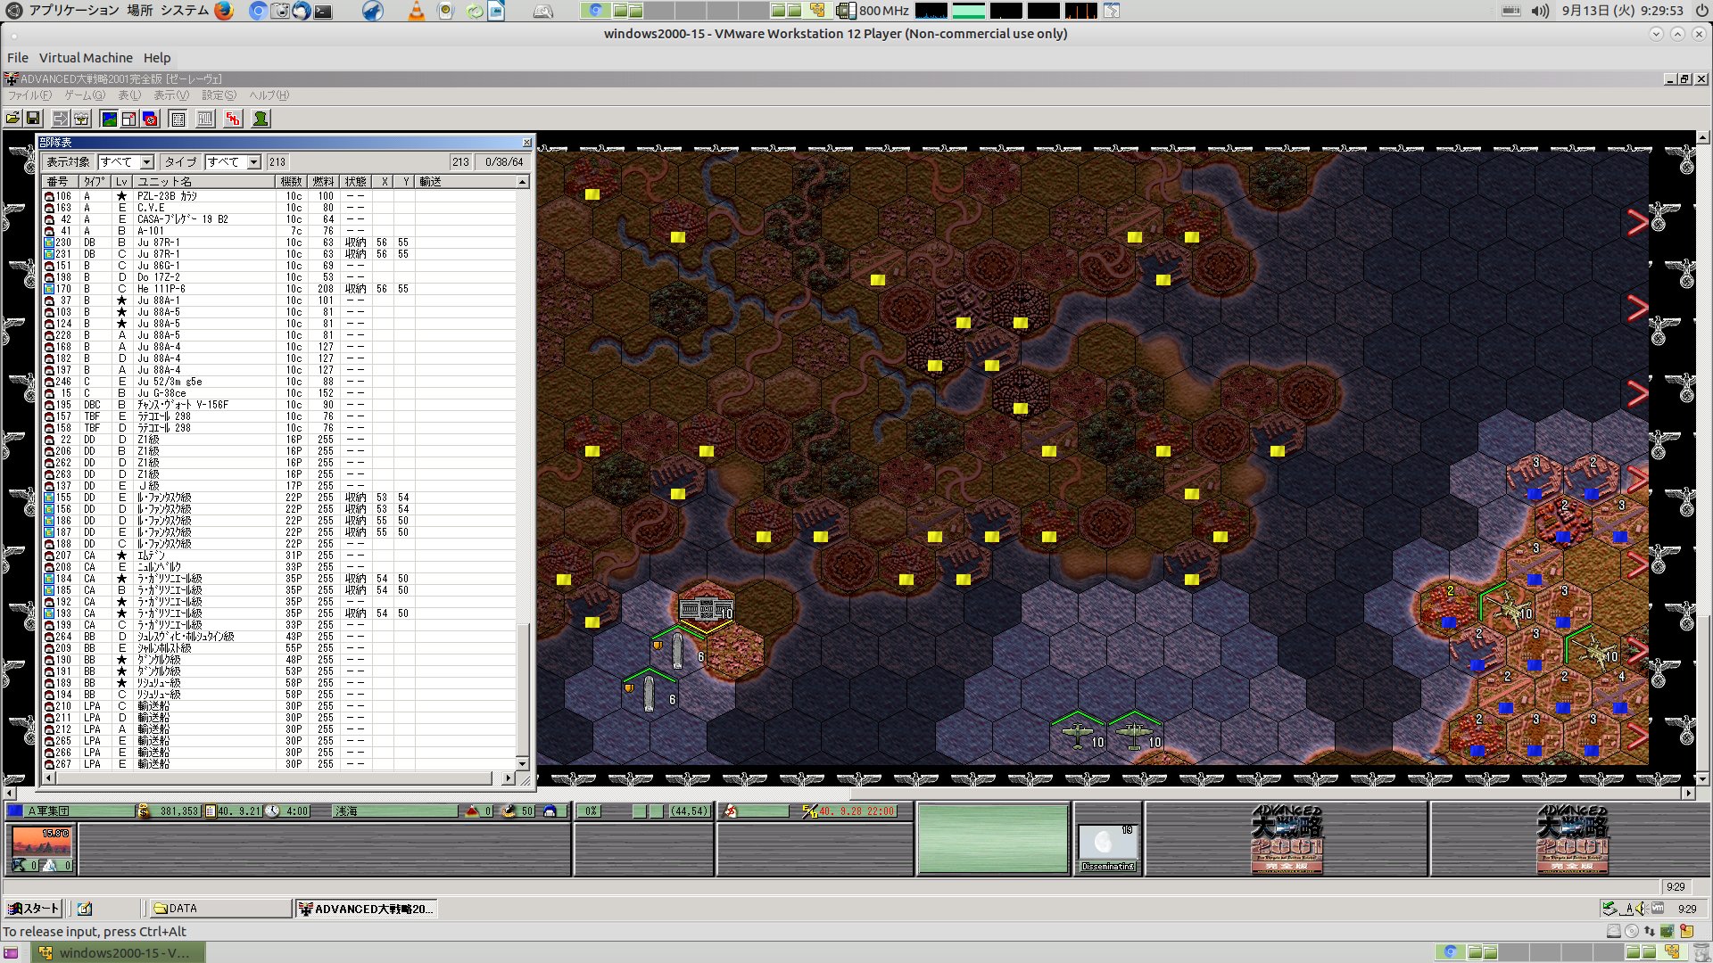Open the タイプ dropdown
The image size is (1713, 963).
click(233, 162)
